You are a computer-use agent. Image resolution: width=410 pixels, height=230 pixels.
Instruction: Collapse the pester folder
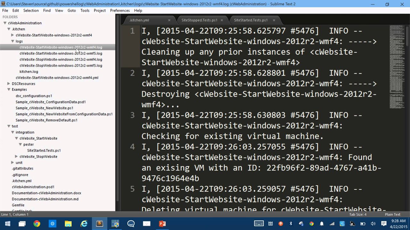[20, 144]
